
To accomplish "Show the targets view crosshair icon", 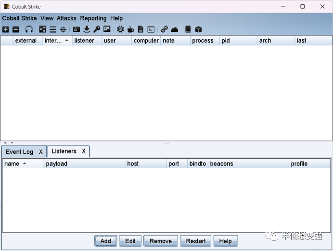I will (63, 29).
